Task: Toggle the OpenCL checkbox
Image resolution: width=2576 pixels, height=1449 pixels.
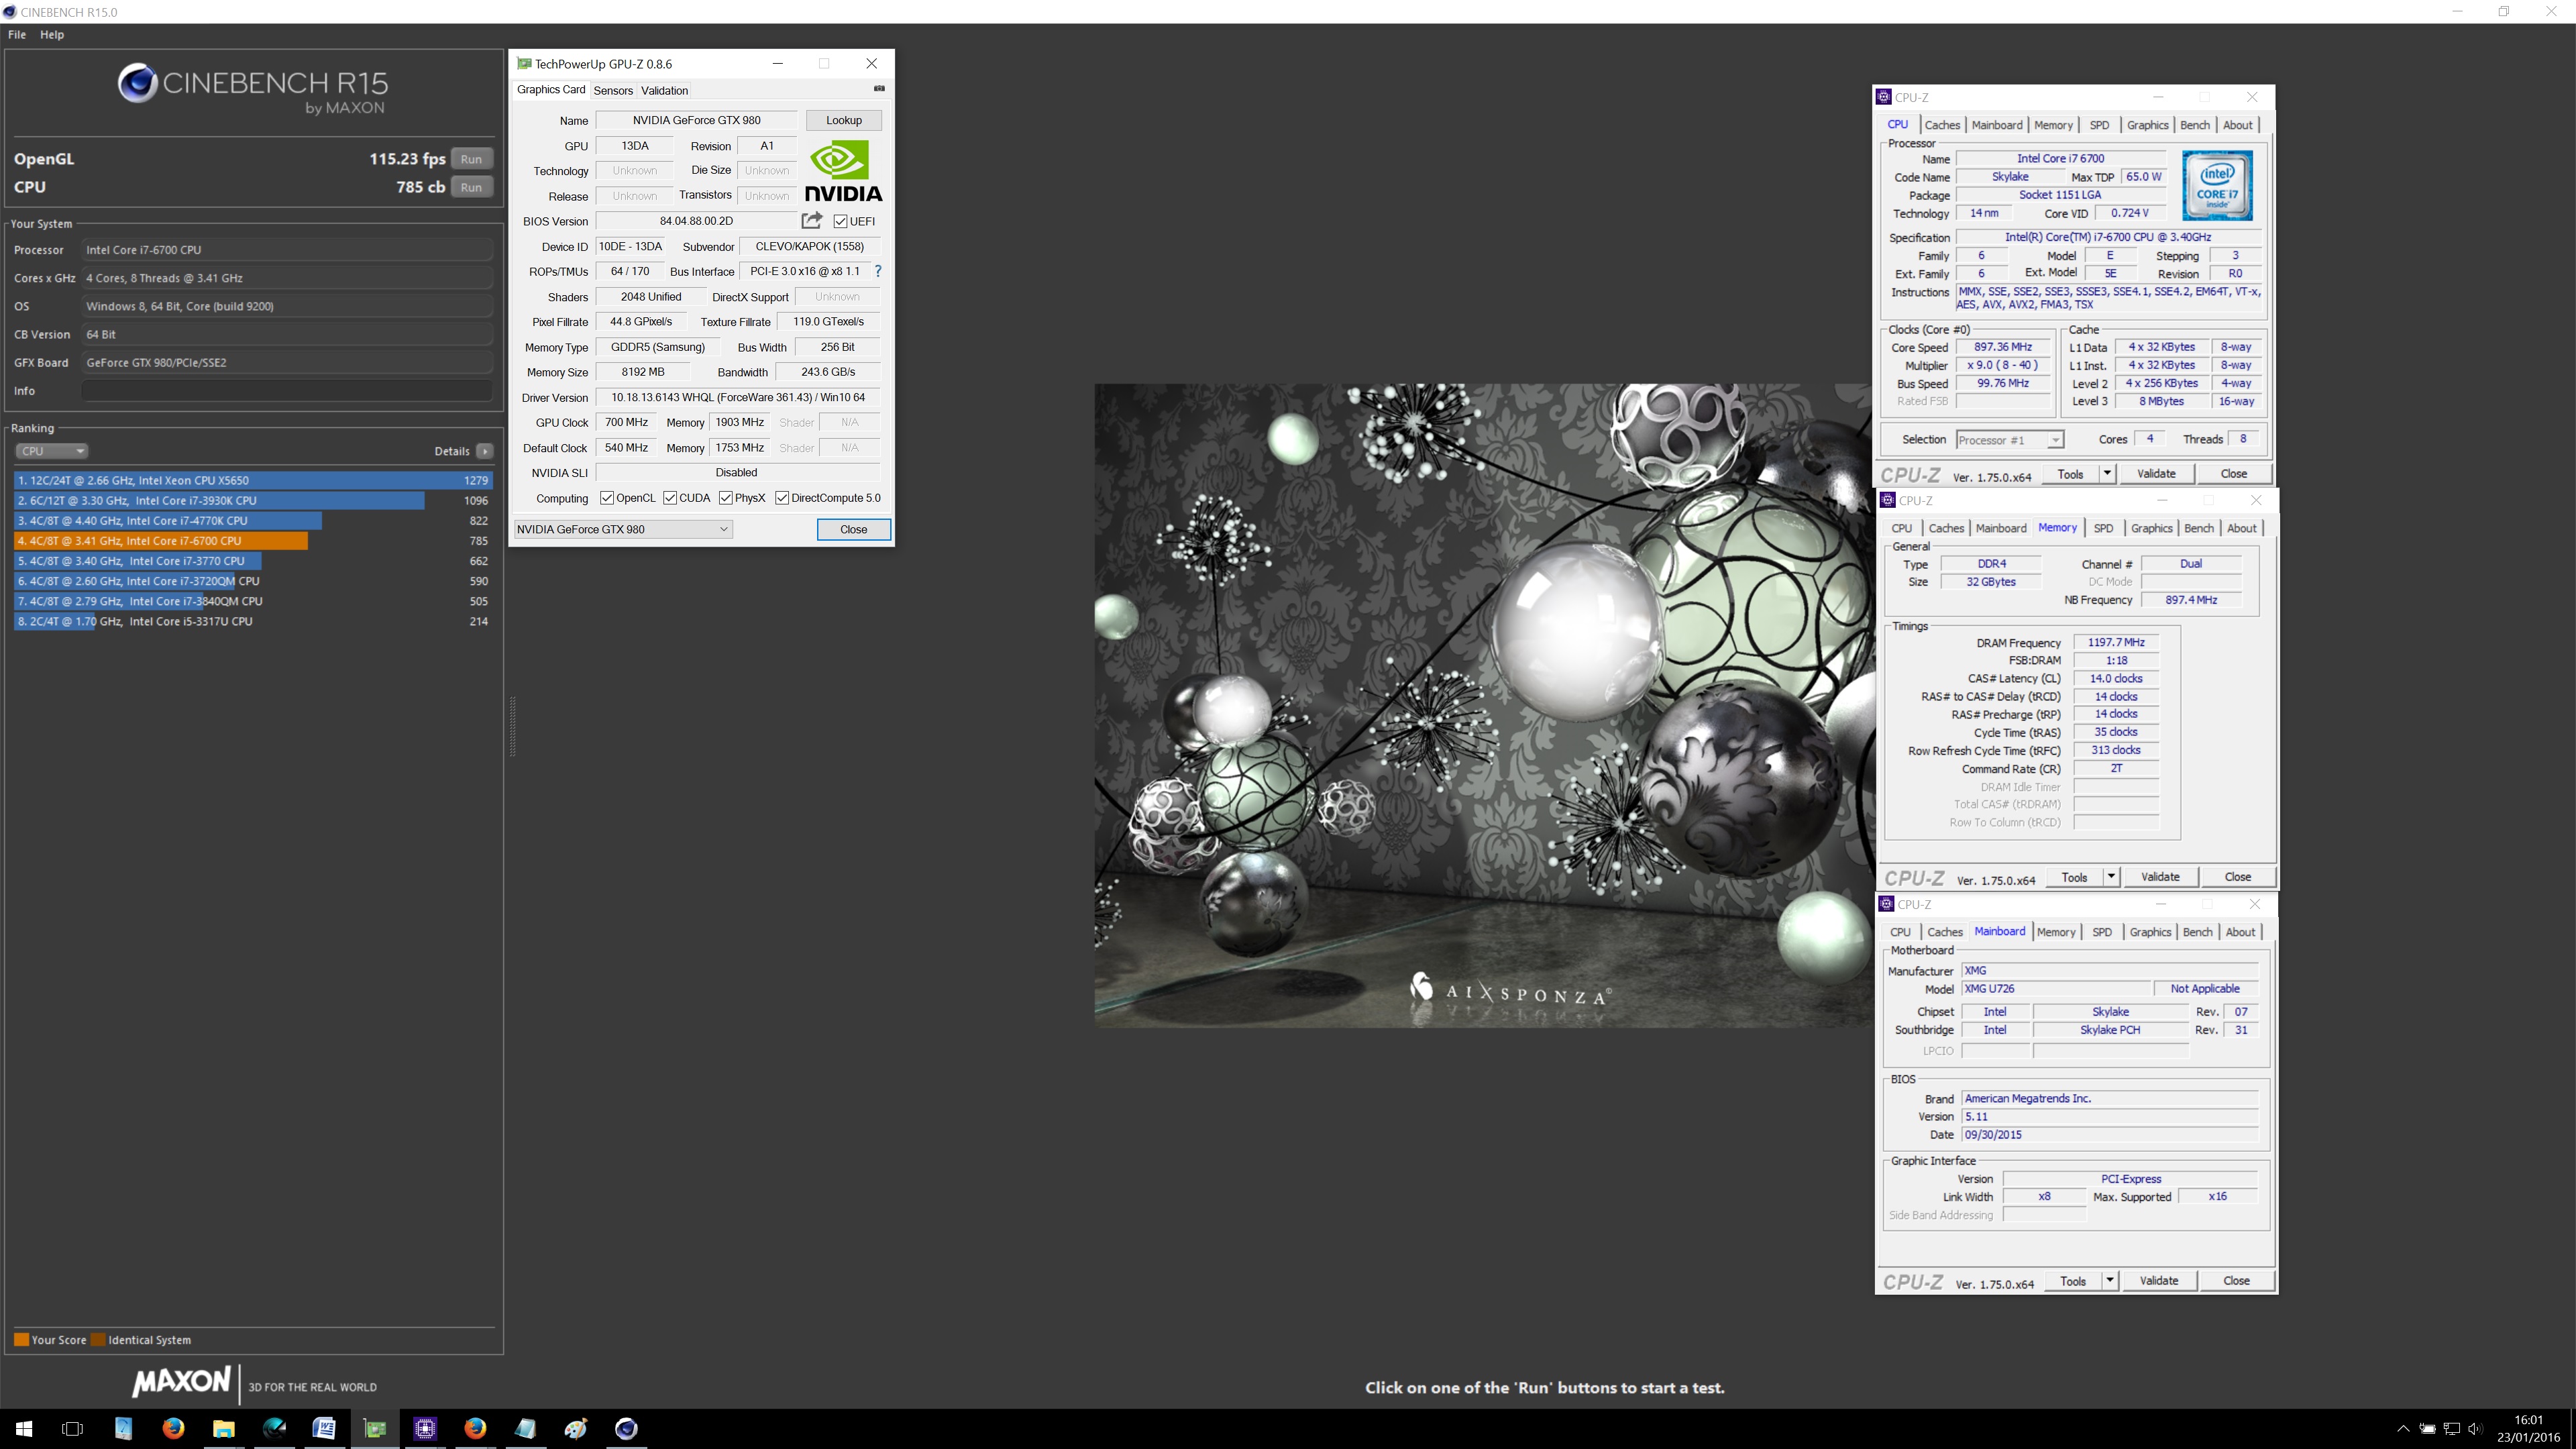Action: [x=606, y=498]
